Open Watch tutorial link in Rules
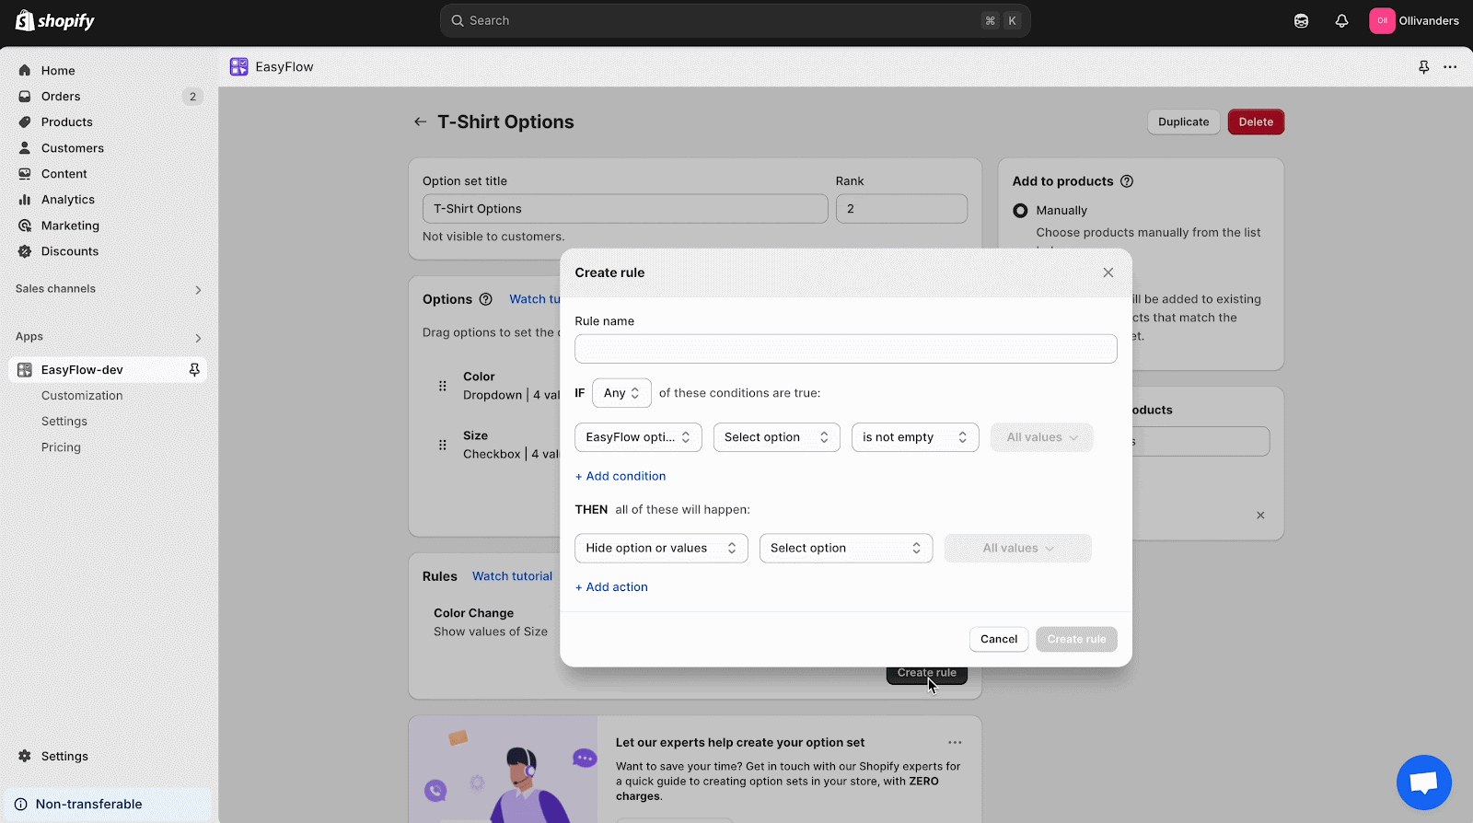Screen dimensions: 1473x823 point(512,576)
